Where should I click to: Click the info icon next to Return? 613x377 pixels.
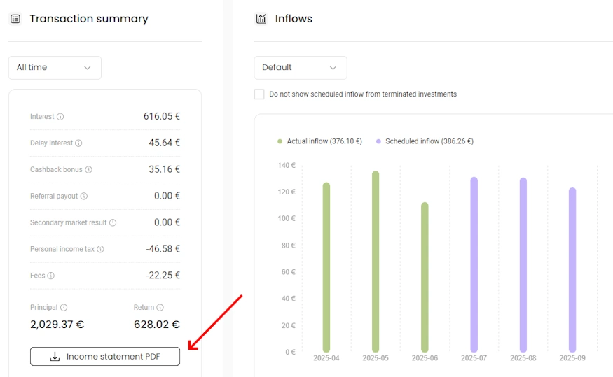point(160,308)
